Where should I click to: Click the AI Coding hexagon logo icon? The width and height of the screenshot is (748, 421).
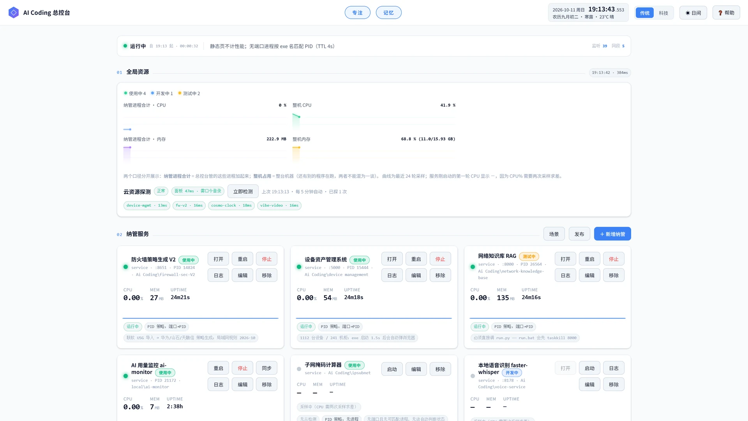point(14,12)
